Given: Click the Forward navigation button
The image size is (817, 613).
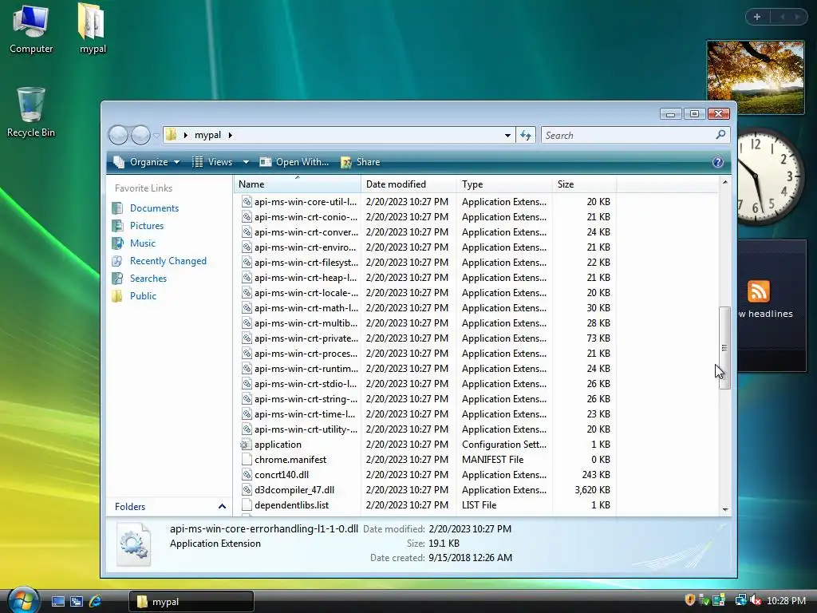Looking at the screenshot, I should tap(140, 136).
